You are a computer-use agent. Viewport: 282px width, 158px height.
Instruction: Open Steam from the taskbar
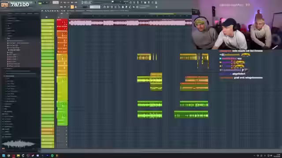pos(33,155)
